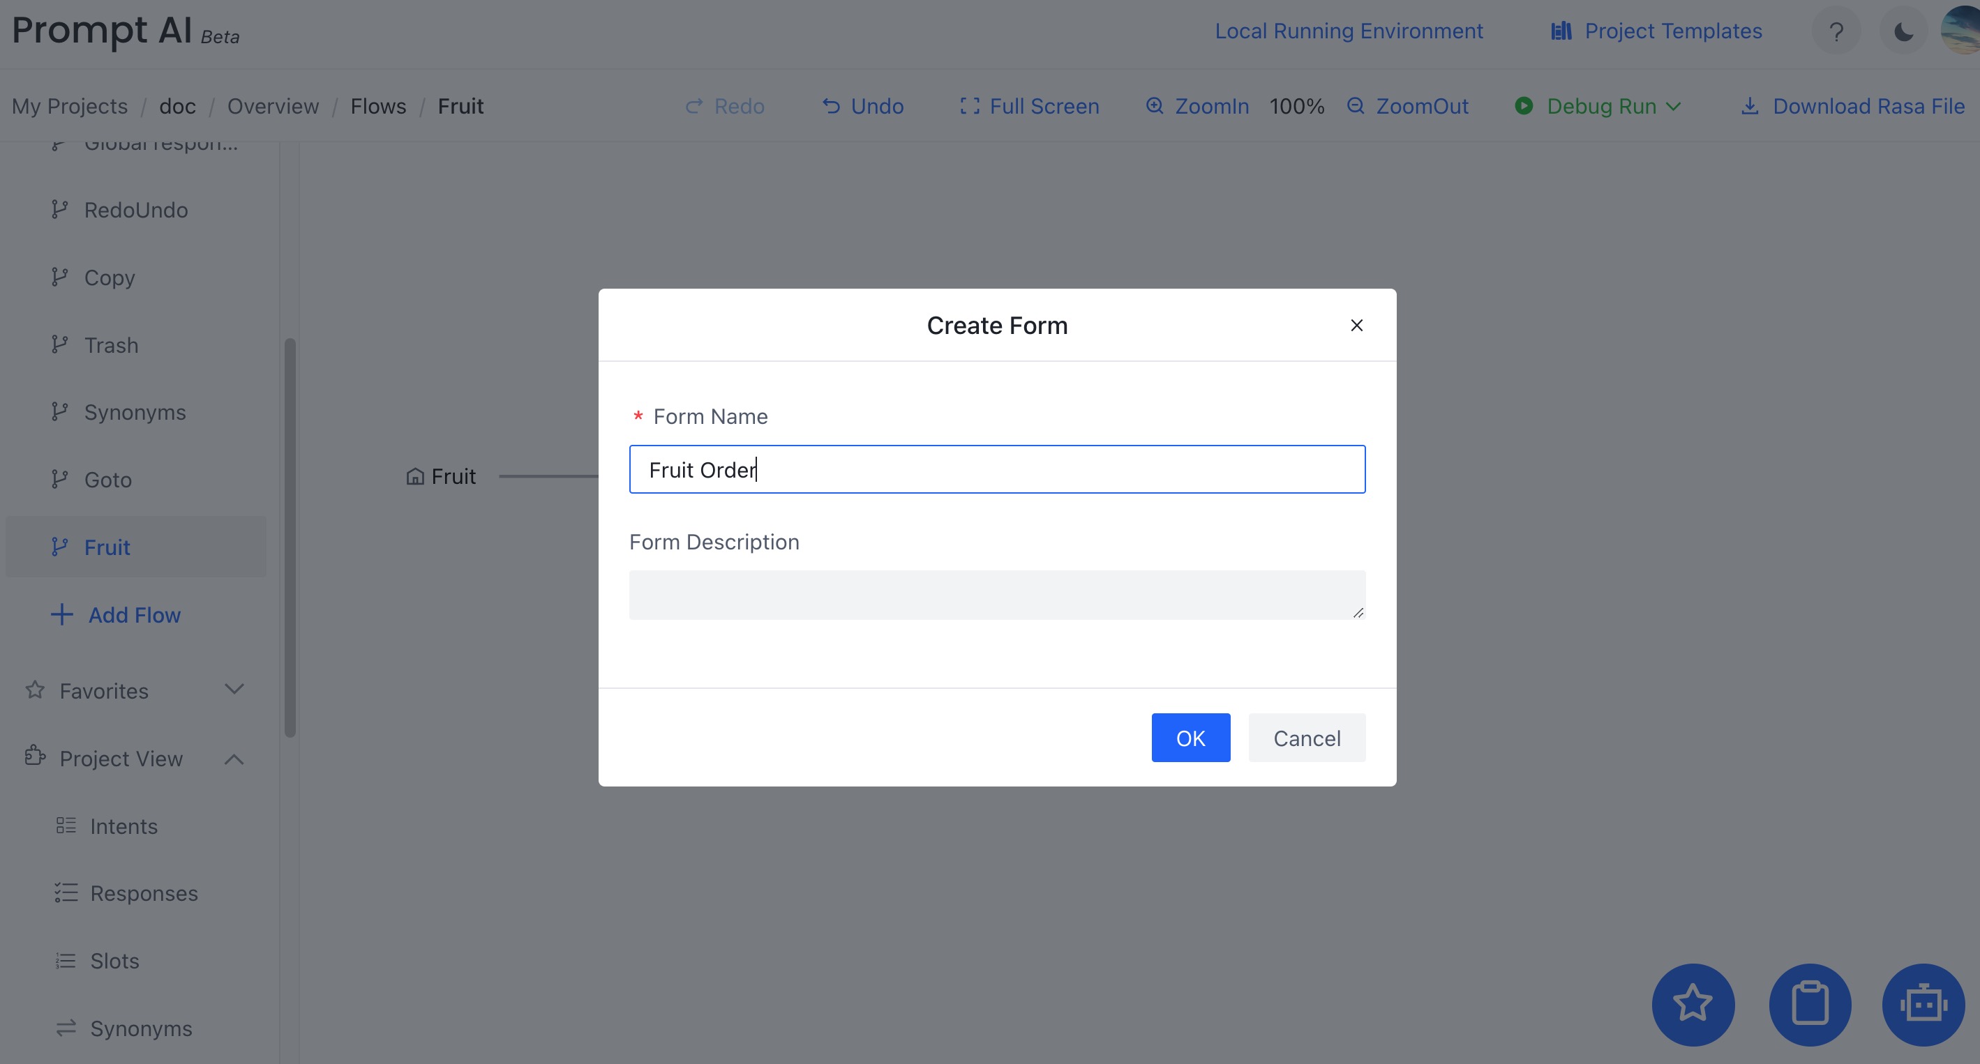
Task: Open Synonyms in Project View
Action: 141,1028
